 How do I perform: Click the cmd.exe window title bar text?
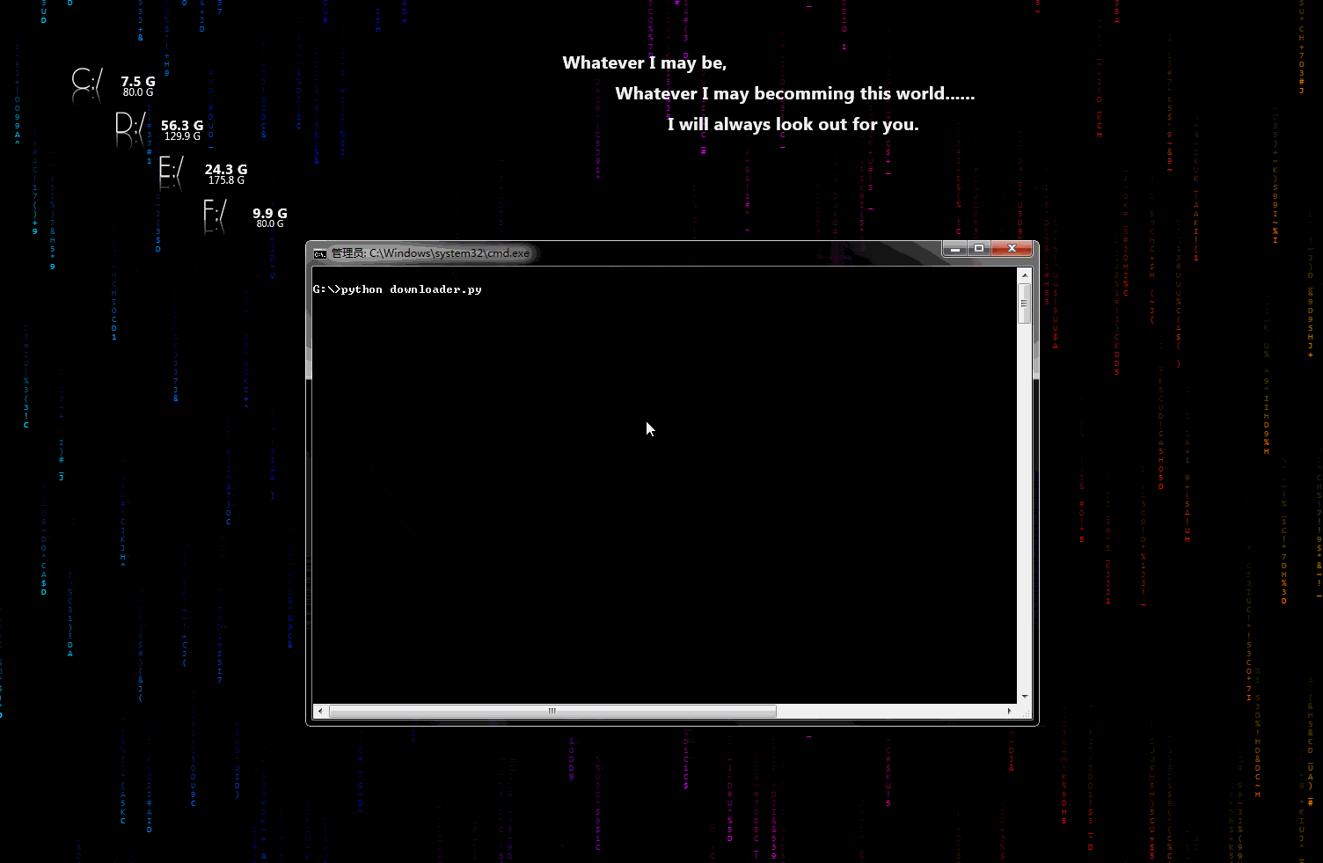pos(430,253)
